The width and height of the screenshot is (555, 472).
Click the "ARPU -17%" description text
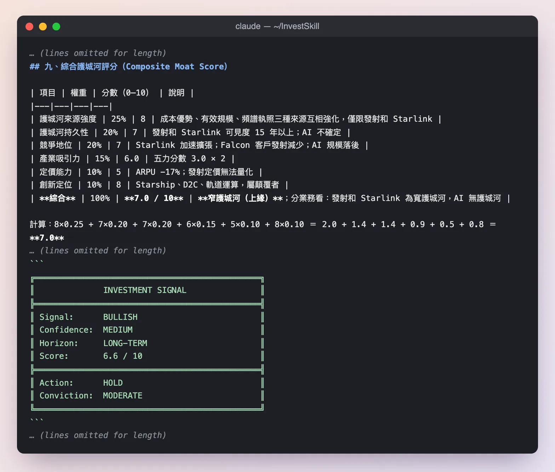158,172
